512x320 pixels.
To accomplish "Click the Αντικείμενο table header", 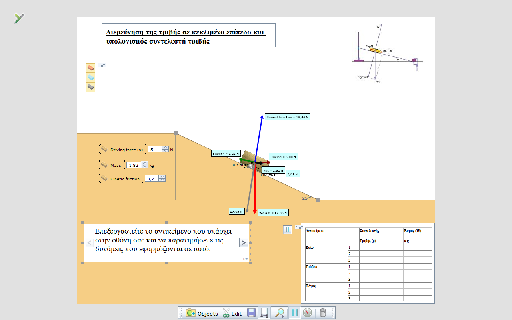I will tap(315, 231).
